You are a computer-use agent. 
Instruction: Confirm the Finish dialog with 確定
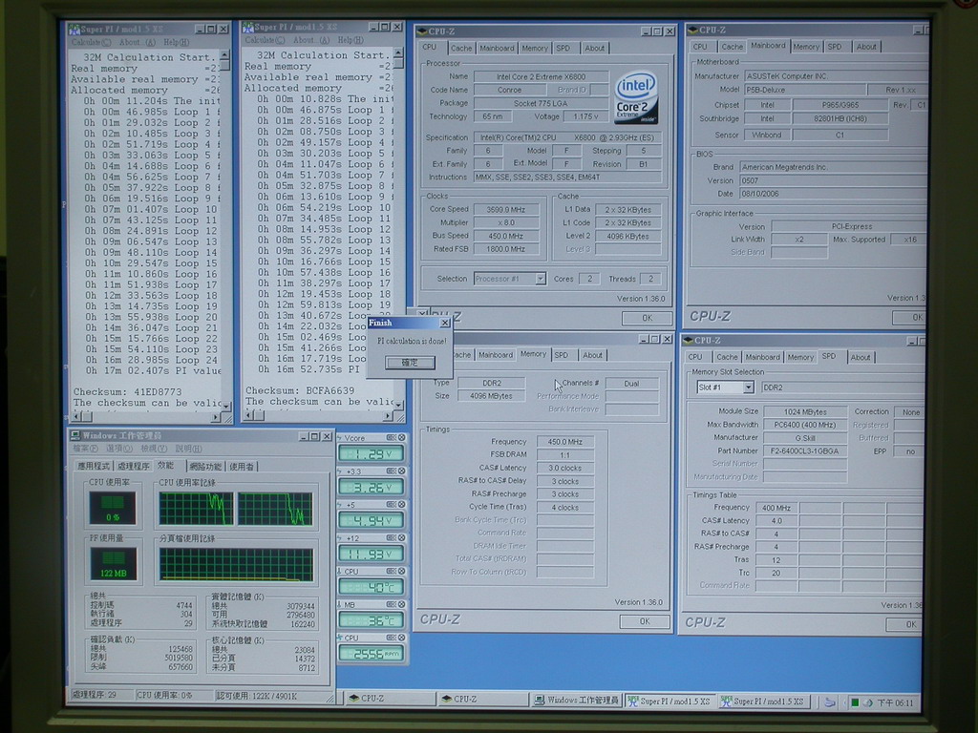click(x=410, y=363)
